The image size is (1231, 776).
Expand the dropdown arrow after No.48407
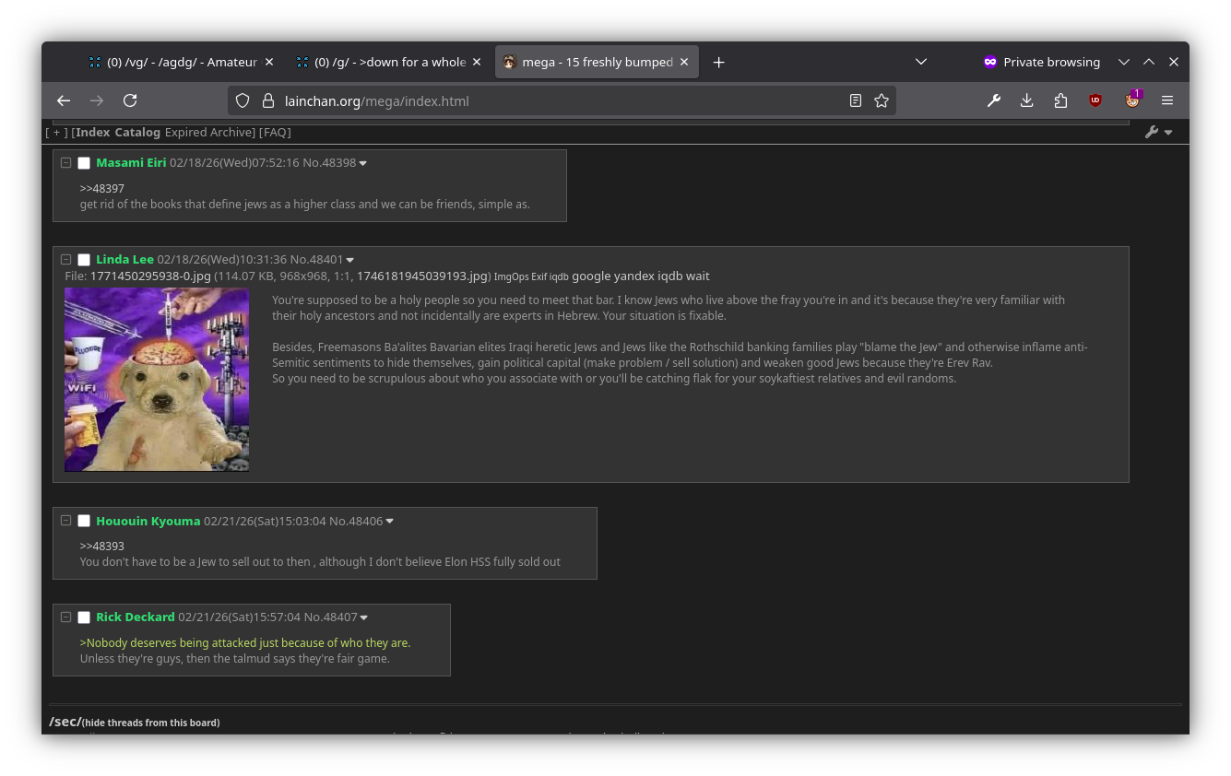click(363, 618)
